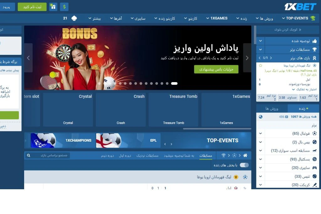Collapse the مسابقات برتر section
This screenshot has height=214, width=321.
pyautogui.click(x=260, y=49)
